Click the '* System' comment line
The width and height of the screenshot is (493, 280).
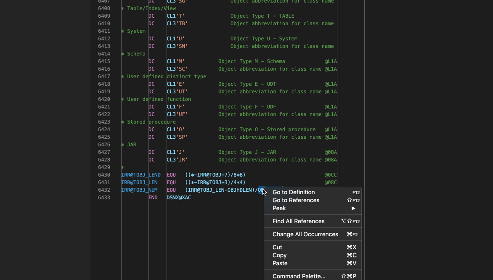pyautogui.click(x=133, y=31)
